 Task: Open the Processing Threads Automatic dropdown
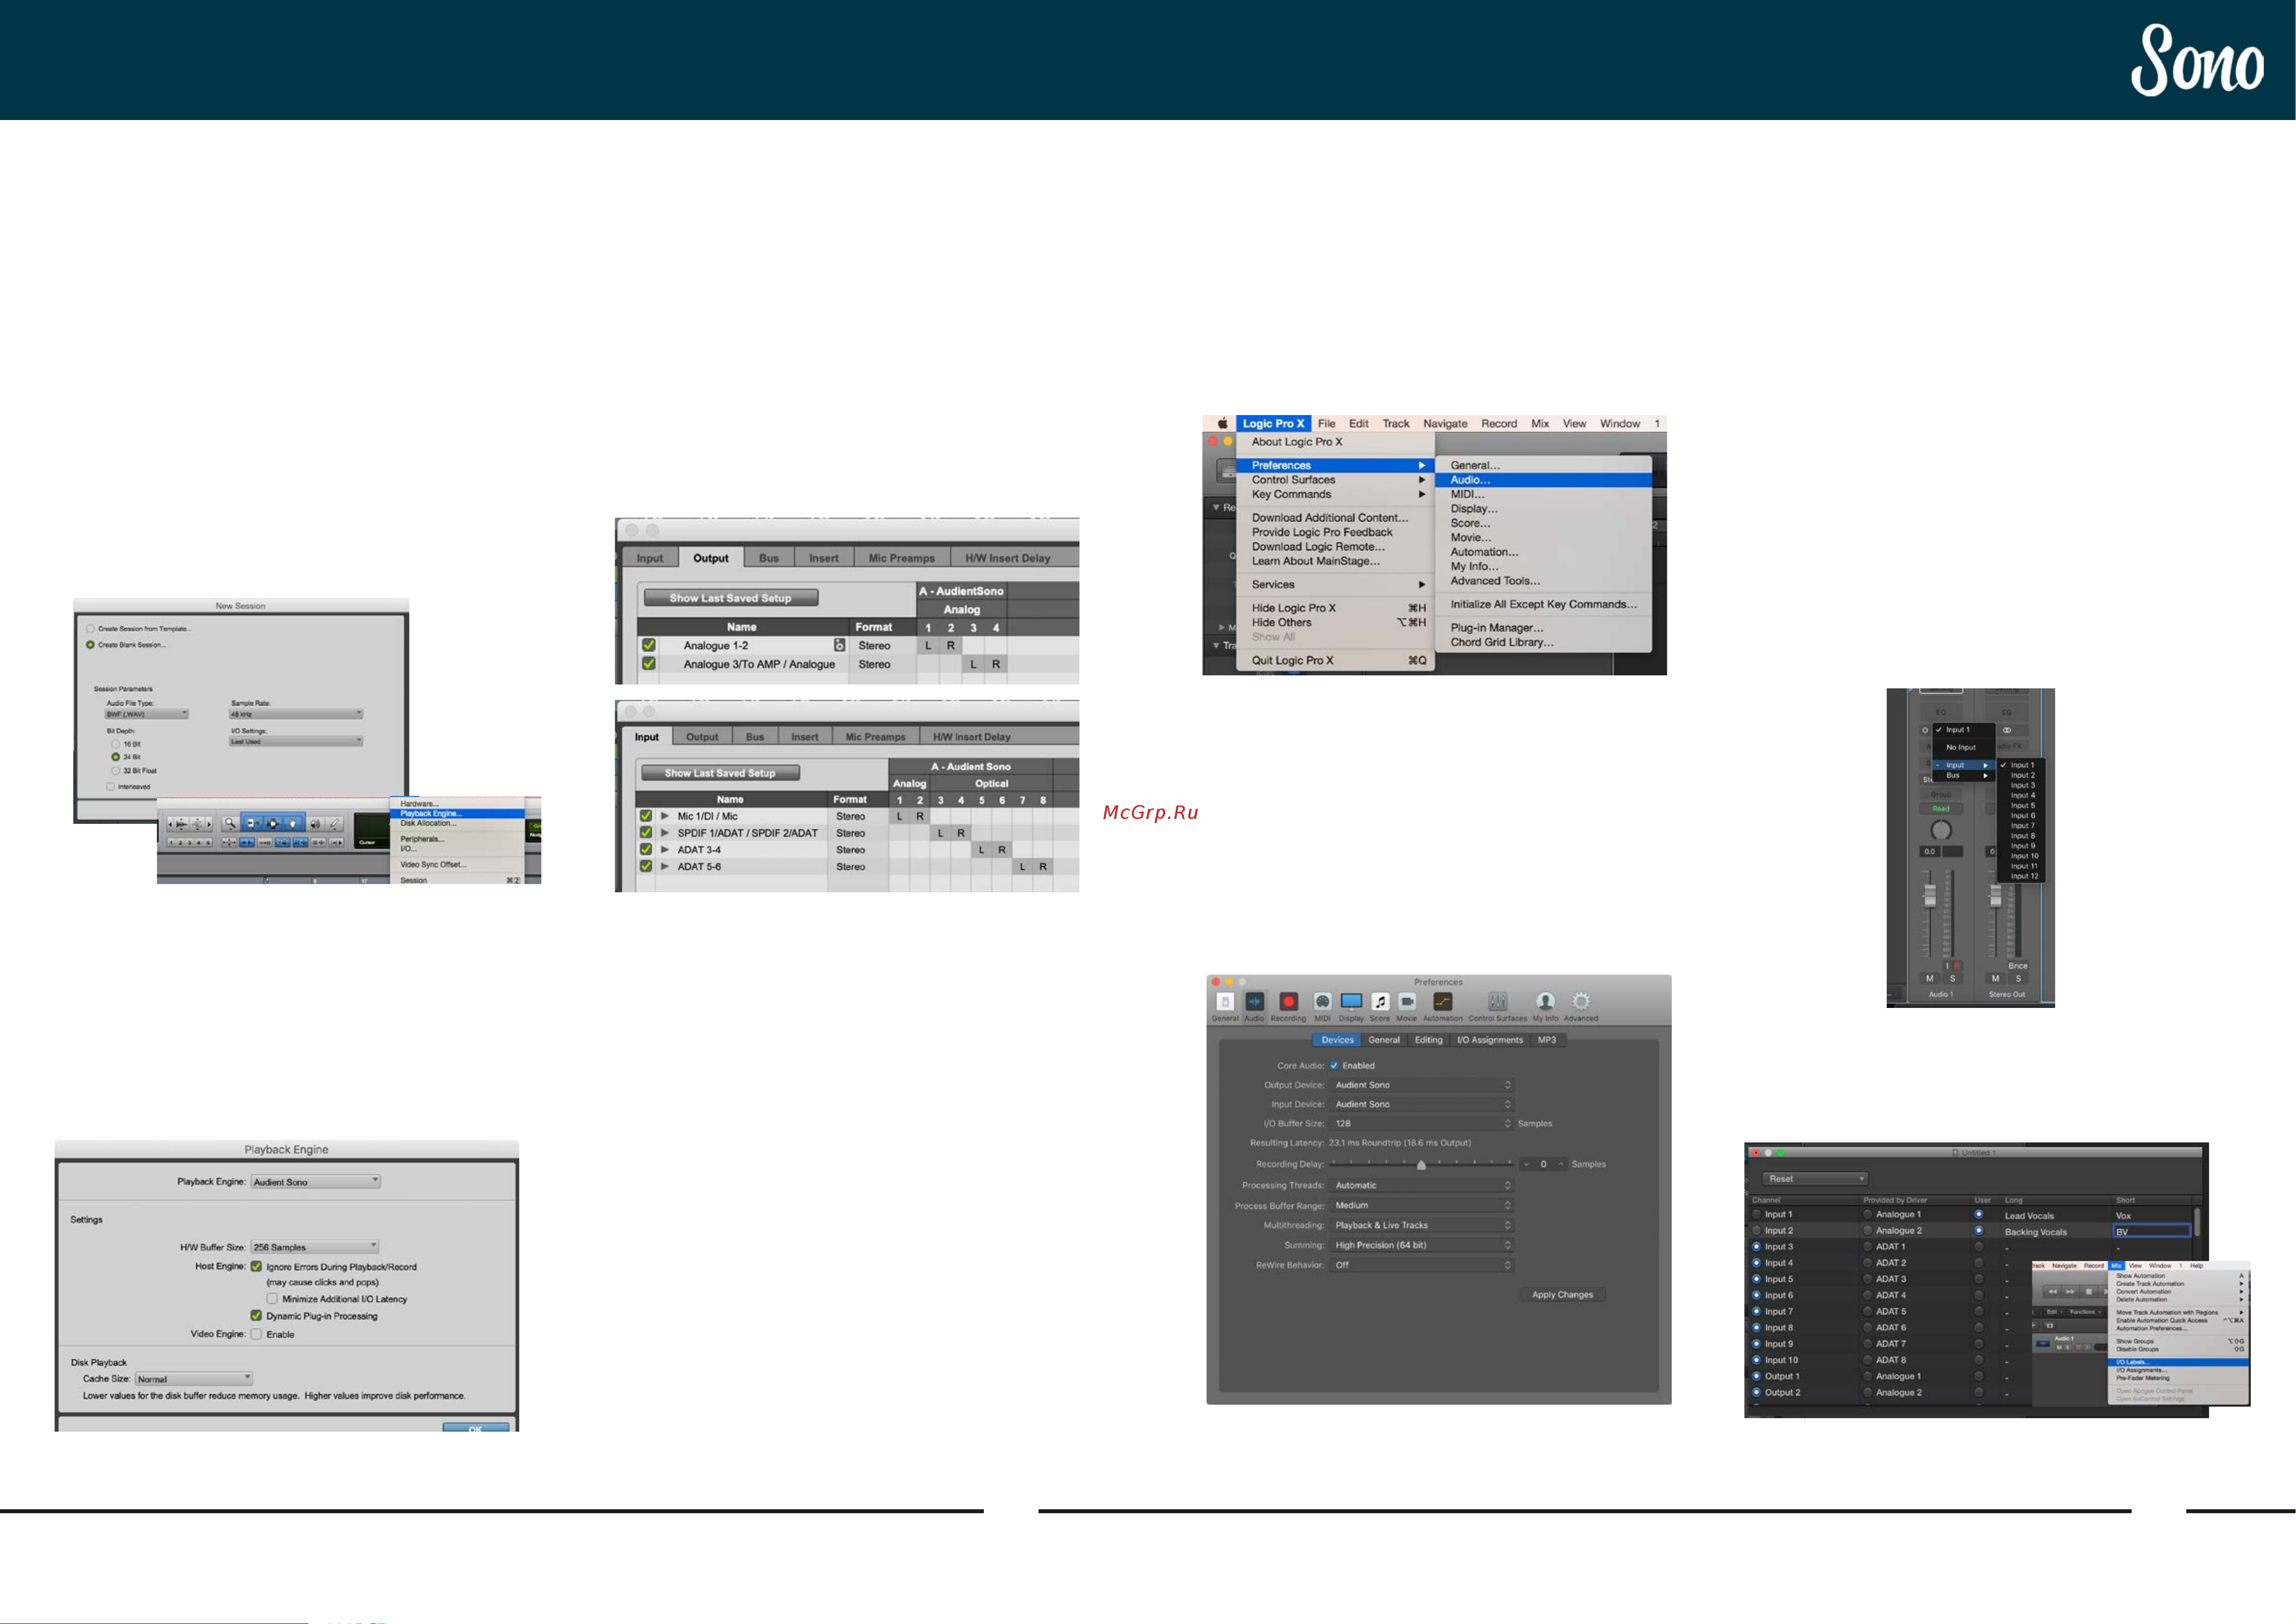1422,1185
